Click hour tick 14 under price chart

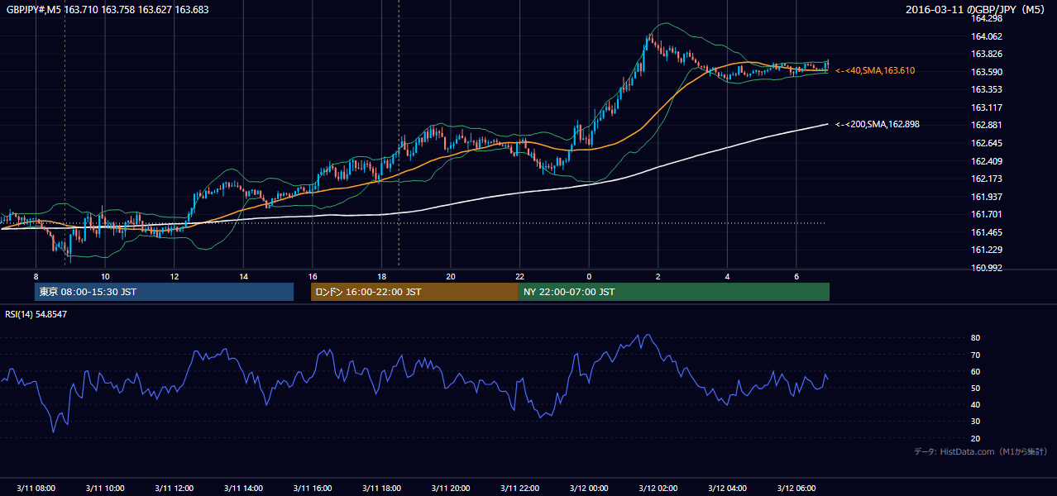pyautogui.click(x=243, y=276)
